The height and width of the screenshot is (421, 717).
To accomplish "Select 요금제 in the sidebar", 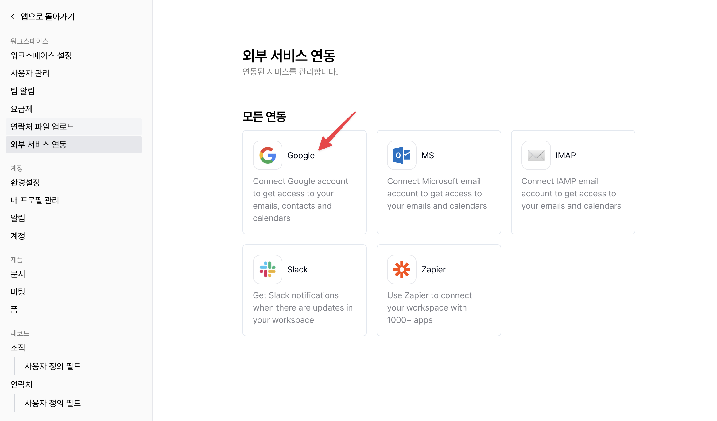I will (21, 109).
